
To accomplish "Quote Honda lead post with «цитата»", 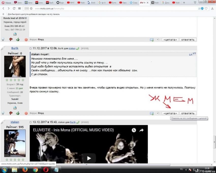I will click(x=170, y=40).
